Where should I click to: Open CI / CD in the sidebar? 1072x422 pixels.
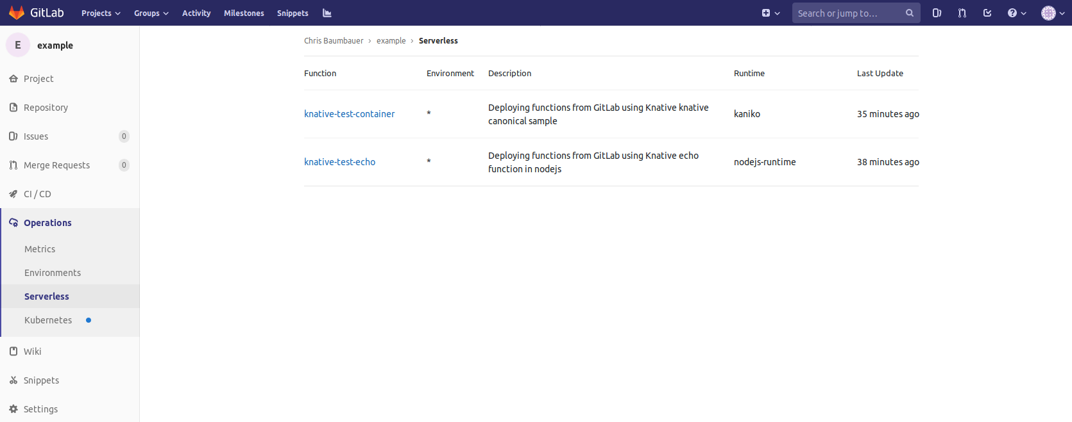click(37, 194)
